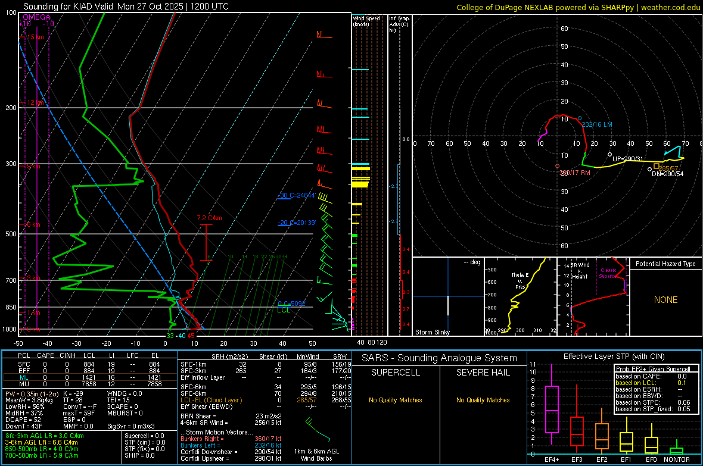Select the ML parcel row
703x466 pixels.
point(90,377)
